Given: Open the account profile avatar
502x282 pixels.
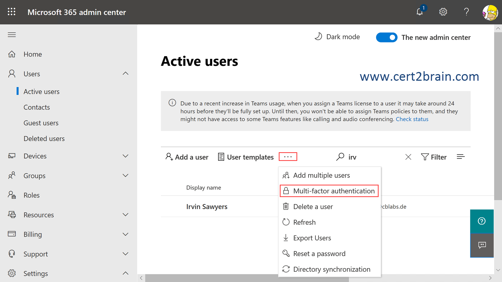Looking at the screenshot, I should tap(490, 12).
